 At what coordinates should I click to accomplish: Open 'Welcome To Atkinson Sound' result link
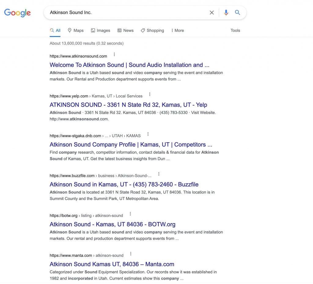[129, 65]
